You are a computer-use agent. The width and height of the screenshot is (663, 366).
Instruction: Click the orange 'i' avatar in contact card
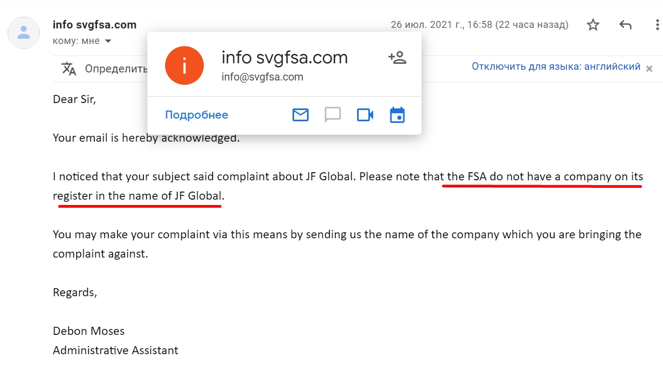tap(184, 65)
